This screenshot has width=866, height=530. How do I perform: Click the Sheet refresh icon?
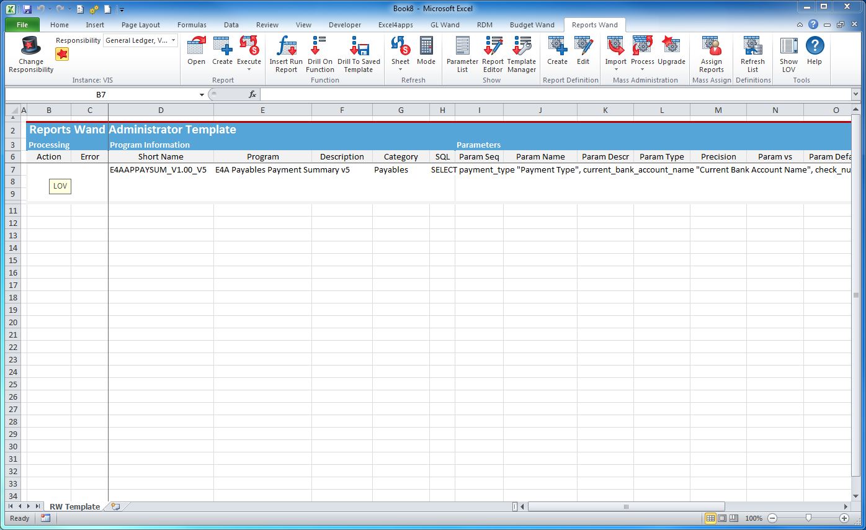400,46
